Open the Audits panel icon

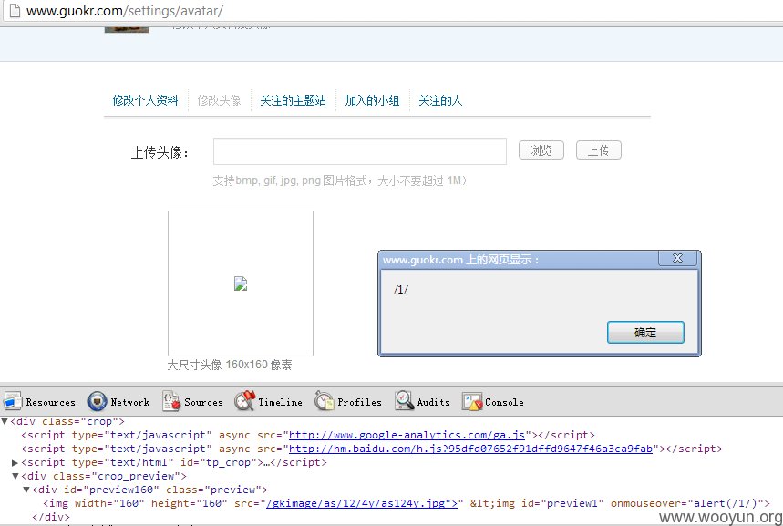point(404,401)
